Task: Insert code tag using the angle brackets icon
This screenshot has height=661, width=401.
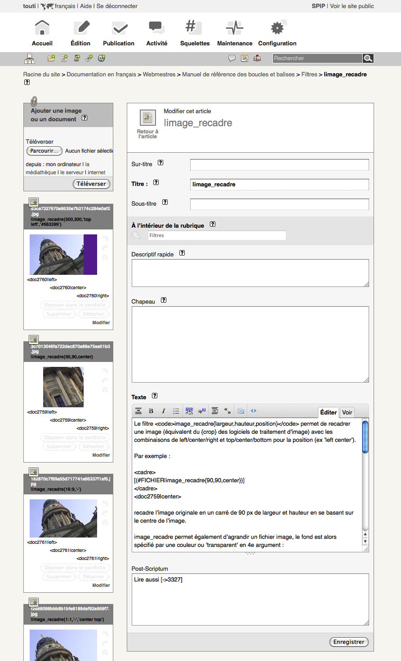Action: (254, 411)
